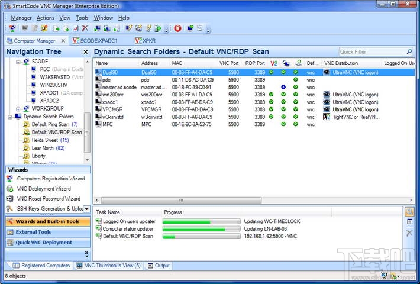This screenshot has width=420, height=284.
Task: Click the Wizards list scroll-down arrow
Action: coord(86,209)
